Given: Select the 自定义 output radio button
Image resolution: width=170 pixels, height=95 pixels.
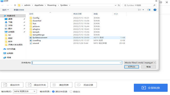Looking at the screenshot, I should point(71,91).
